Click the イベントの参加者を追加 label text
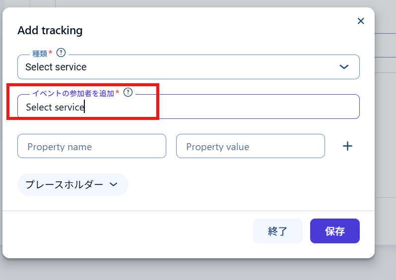The height and width of the screenshot is (280, 396). [x=73, y=93]
